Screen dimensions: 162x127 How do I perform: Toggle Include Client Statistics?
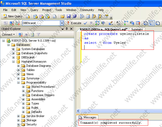(x=132, y=23)
